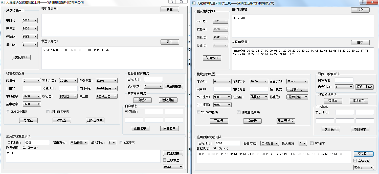Screen dimensions: 379x174
Task: Open COM3 serial port dropdown in left window
Action: tap(30, 20)
